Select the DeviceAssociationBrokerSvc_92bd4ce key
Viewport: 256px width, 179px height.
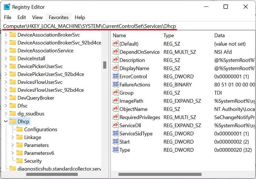tap(59, 43)
